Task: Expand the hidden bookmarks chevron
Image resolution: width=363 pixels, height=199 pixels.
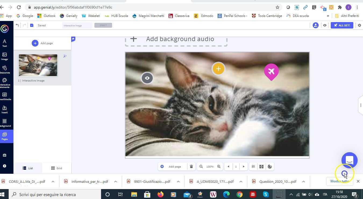Action: click(x=328, y=16)
